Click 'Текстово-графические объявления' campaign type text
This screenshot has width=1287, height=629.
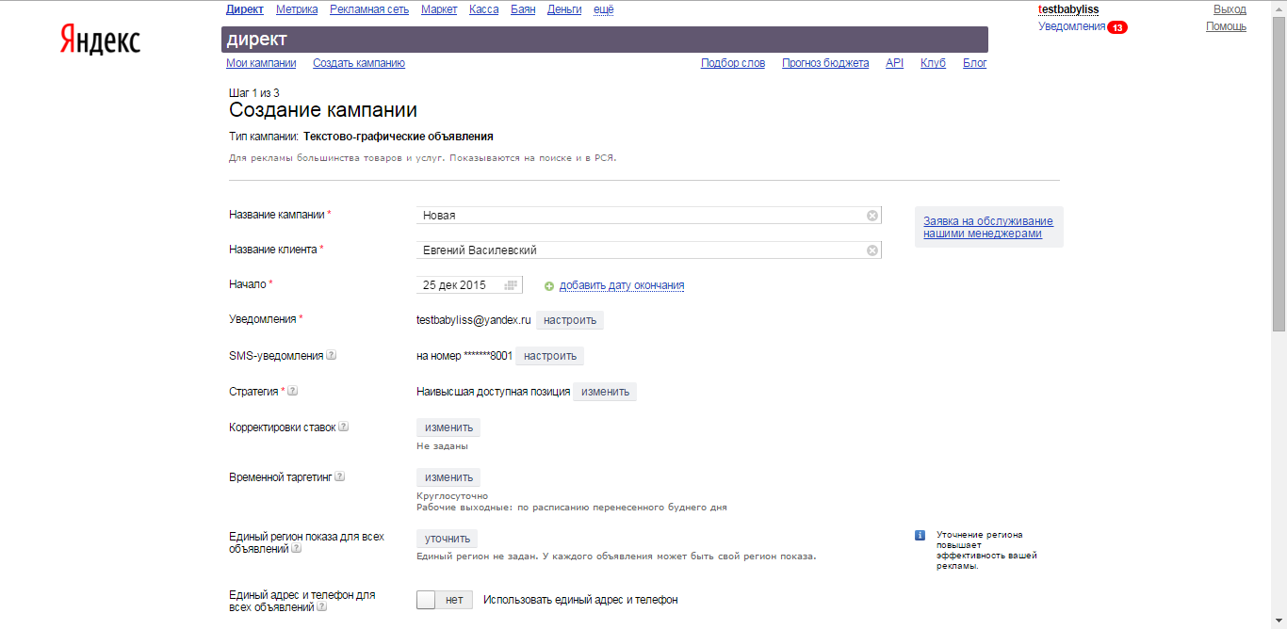[x=399, y=137]
